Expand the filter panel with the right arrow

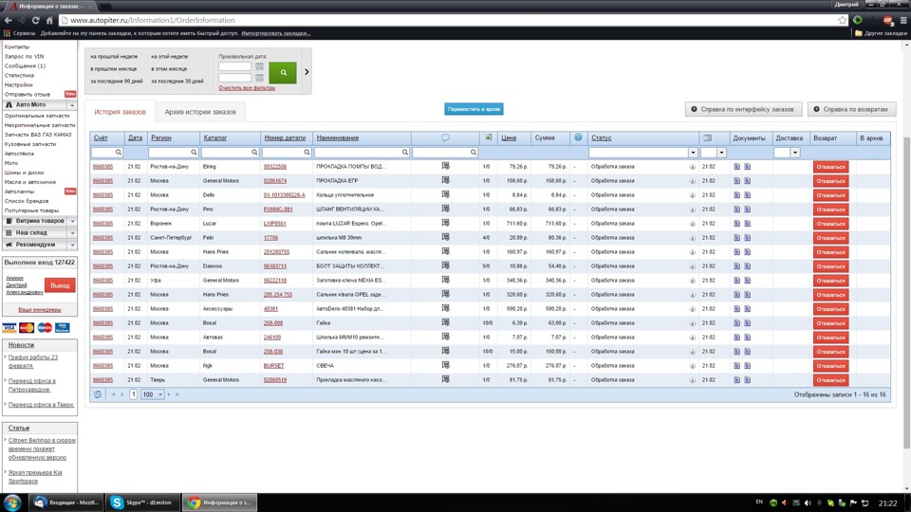[307, 72]
